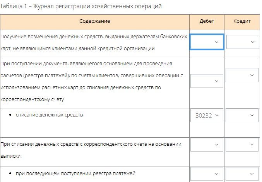Viewport: 262px width, 182px height.
Task: Click the 'списание денежных средств' bullet text
Action: click(49, 115)
